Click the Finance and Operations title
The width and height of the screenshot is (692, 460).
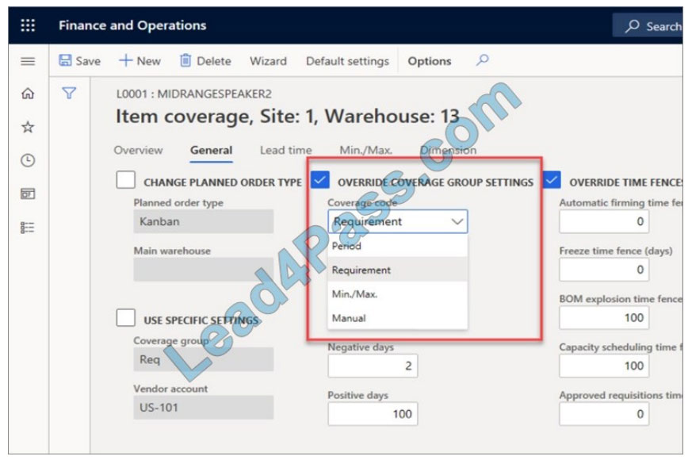pyautogui.click(x=132, y=25)
